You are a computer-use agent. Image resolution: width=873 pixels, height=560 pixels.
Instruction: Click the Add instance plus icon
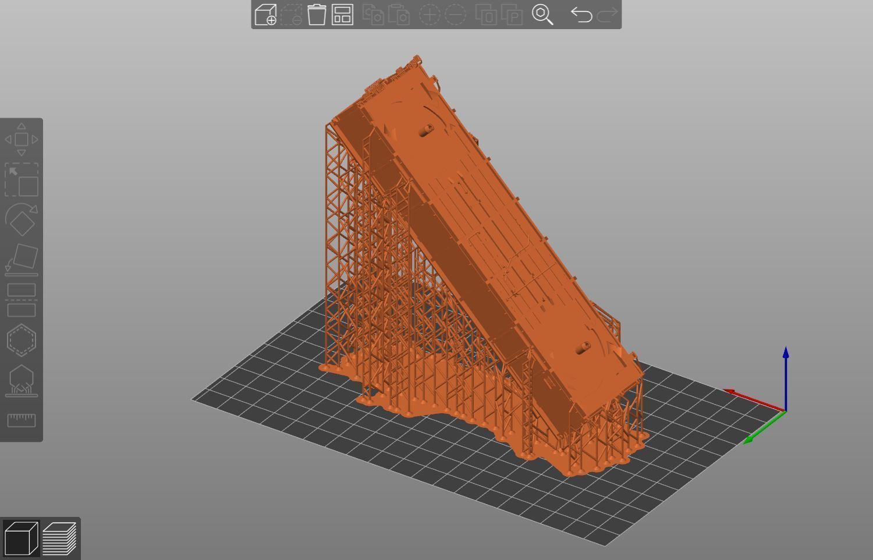tap(430, 15)
